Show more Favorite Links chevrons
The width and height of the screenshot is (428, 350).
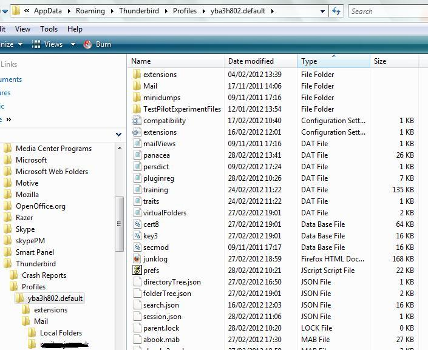(x=8, y=119)
